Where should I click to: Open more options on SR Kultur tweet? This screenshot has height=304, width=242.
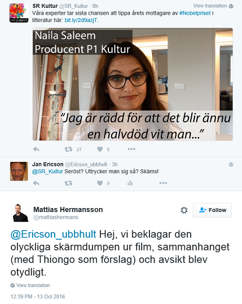click(131, 149)
